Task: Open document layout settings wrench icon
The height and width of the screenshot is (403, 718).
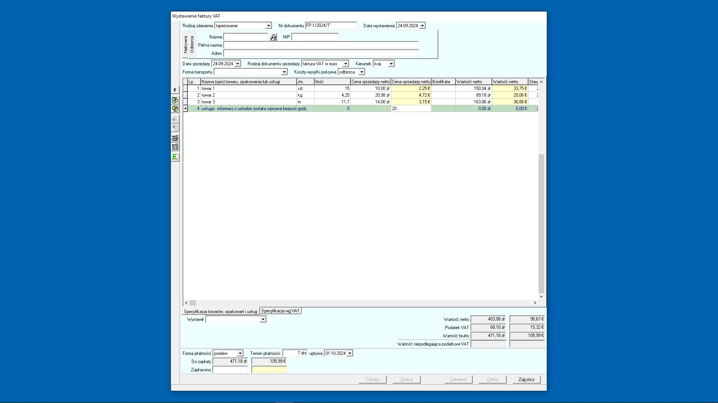Action: (175, 147)
